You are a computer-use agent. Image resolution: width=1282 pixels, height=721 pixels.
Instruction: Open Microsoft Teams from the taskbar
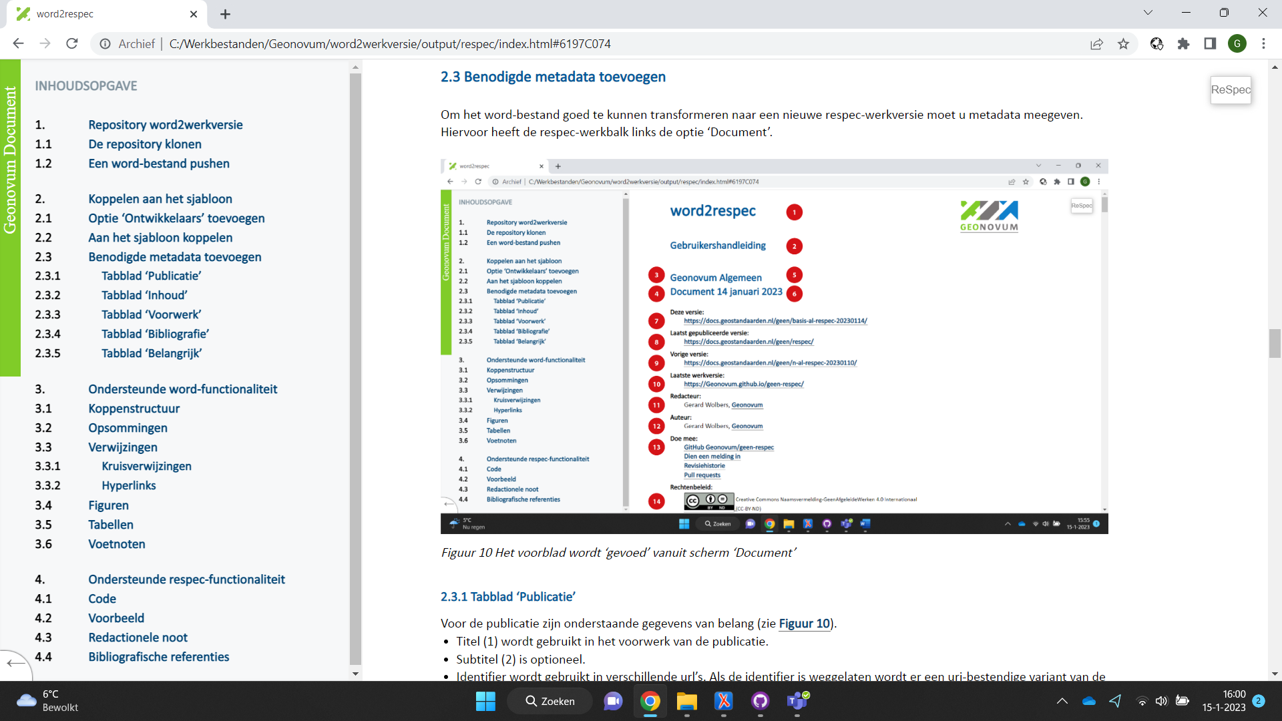[797, 701]
